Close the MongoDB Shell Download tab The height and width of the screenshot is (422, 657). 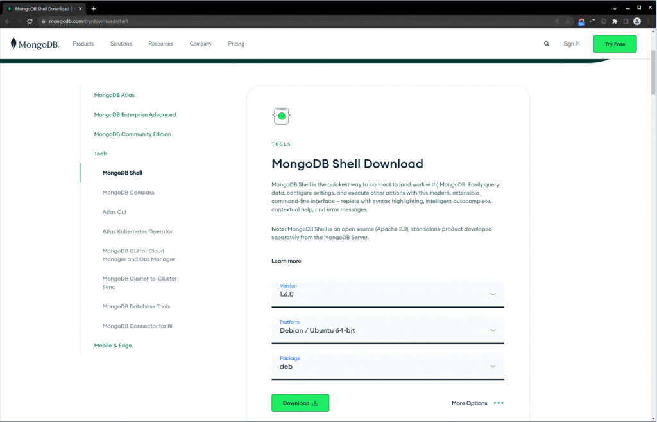(80, 8)
